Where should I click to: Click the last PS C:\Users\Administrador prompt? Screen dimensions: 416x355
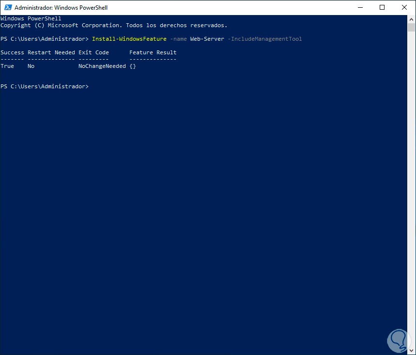tap(45, 86)
